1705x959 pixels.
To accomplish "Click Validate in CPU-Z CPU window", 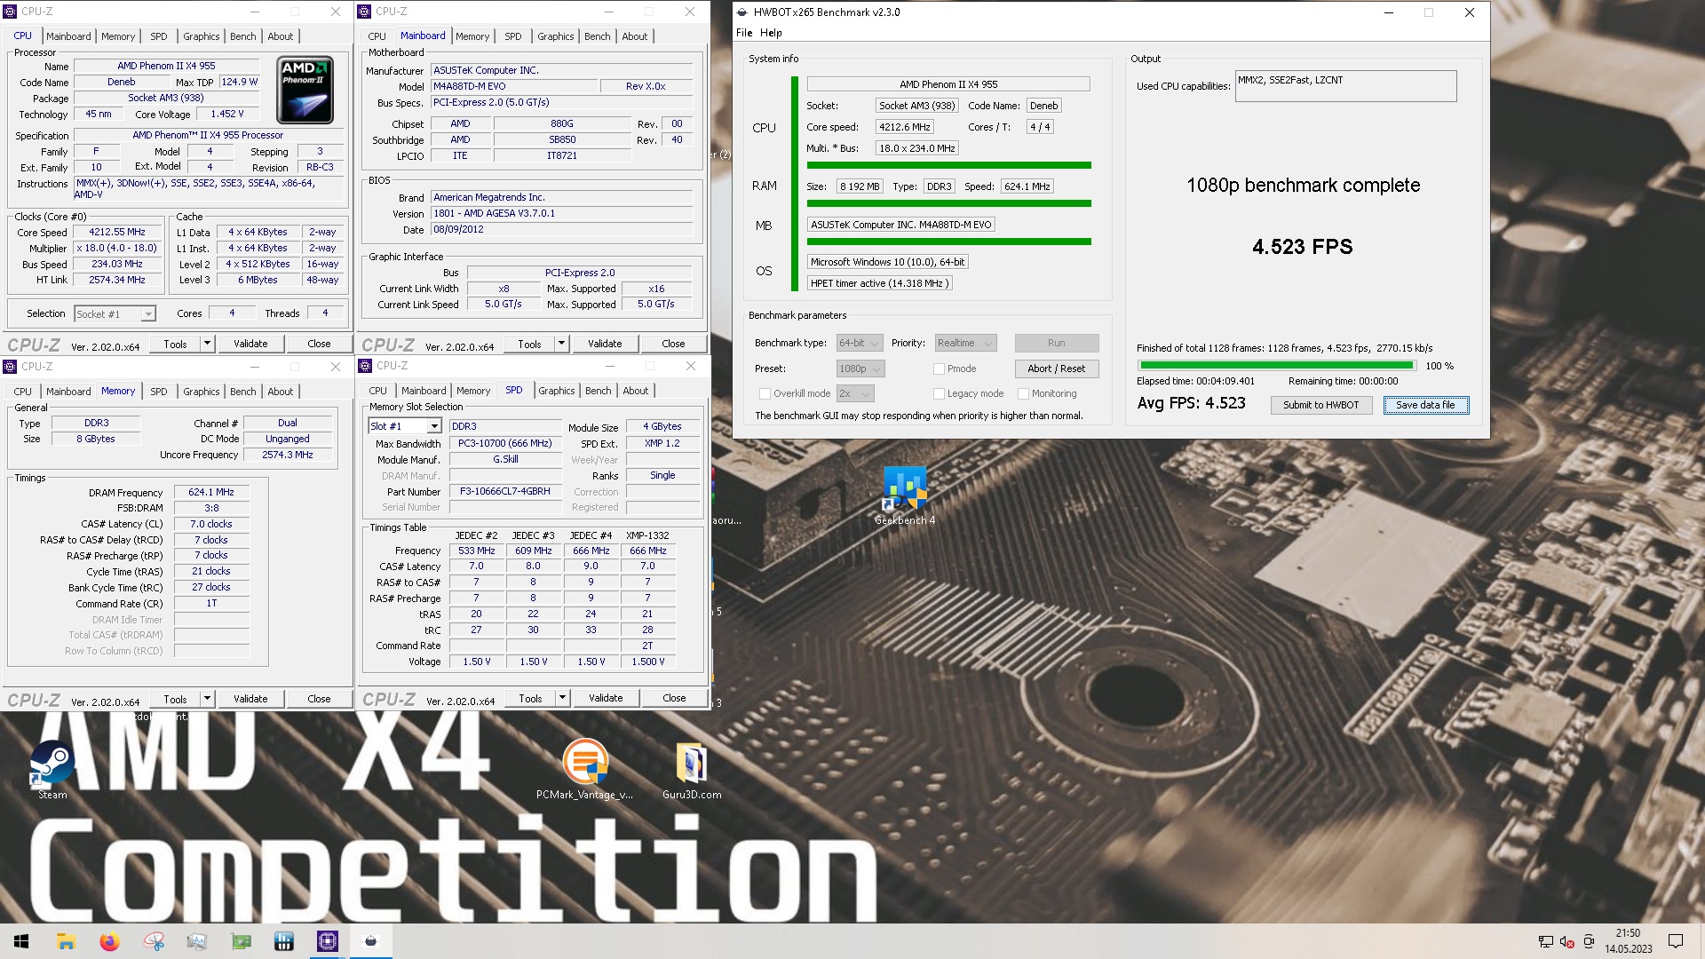I will (250, 344).
